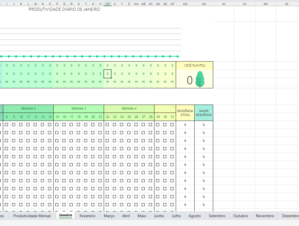Image resolution: width=299 pixels, height=226 pixels.
Task: Select the Janeiro sheet tab
Action: coord(65,215)
